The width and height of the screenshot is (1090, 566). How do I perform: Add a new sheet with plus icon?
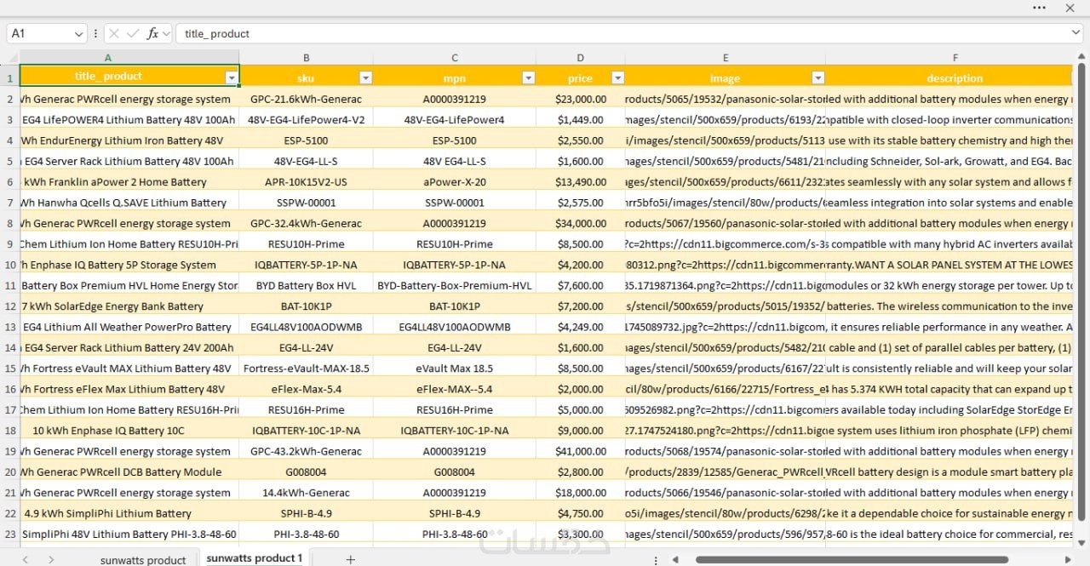[x=350, y=559]
